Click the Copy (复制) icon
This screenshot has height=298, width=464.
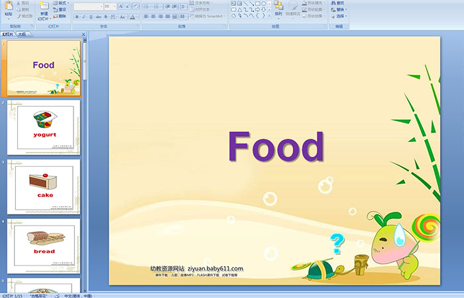[x=19, y=9]
